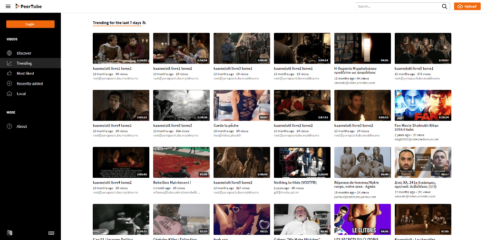The width and height of the screenshot is (487, 240).
Task: Click the title link kaamelott livre5 tome3
Action: 173,125
